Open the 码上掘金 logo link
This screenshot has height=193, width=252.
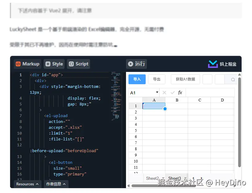coord(222,64)
